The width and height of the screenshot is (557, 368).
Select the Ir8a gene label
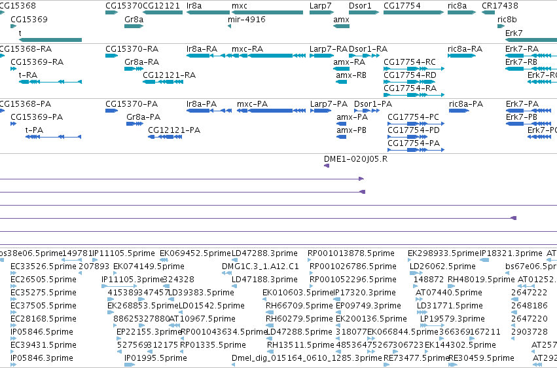coord(194,6)
